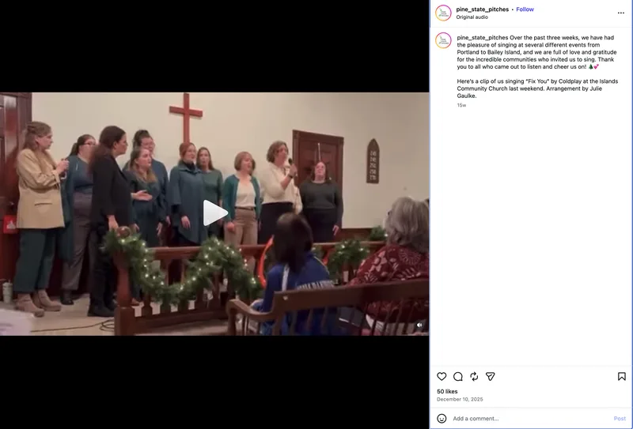
Task: Click the 15w timestamp under the caption
Action: pos(461,105)
